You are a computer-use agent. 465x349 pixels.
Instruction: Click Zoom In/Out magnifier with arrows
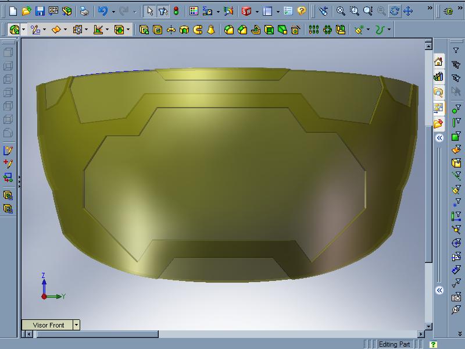(x=368, y=11)
